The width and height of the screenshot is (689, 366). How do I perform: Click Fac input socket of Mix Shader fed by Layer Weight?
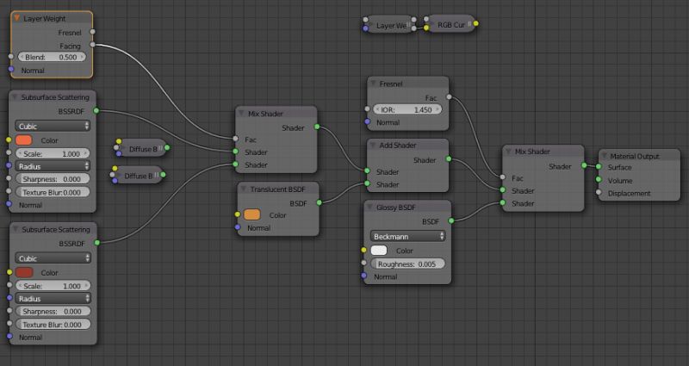235,139
